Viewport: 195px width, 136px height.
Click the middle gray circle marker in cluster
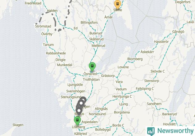tap(81, 103)
